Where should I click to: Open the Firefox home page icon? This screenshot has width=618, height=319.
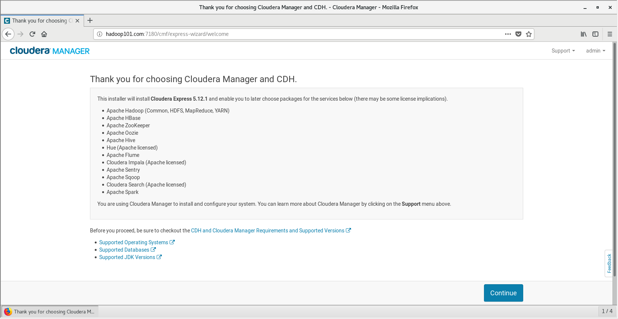click(x=44, y=34)
